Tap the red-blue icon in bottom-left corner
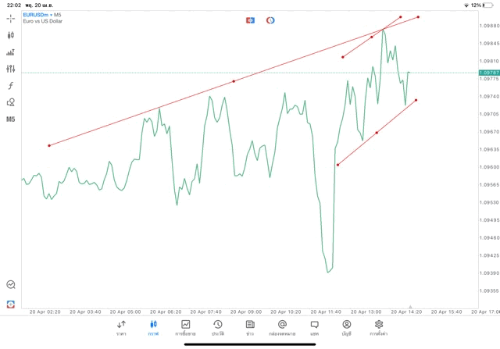Screen dimensions: 500x349 [11, 304]
